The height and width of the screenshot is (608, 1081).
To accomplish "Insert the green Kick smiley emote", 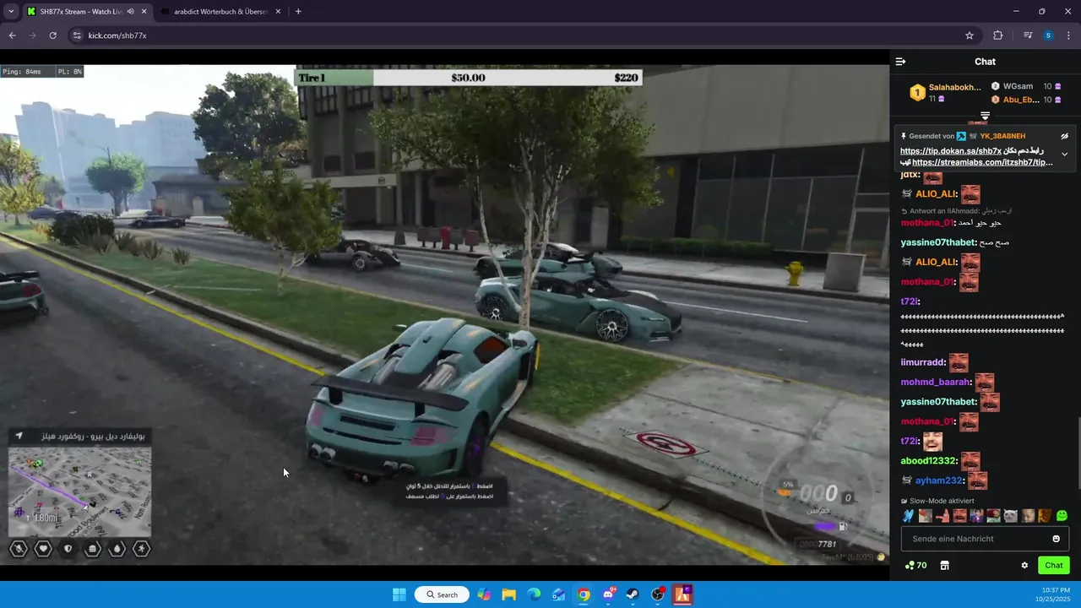I will (x=1062, y=516).
